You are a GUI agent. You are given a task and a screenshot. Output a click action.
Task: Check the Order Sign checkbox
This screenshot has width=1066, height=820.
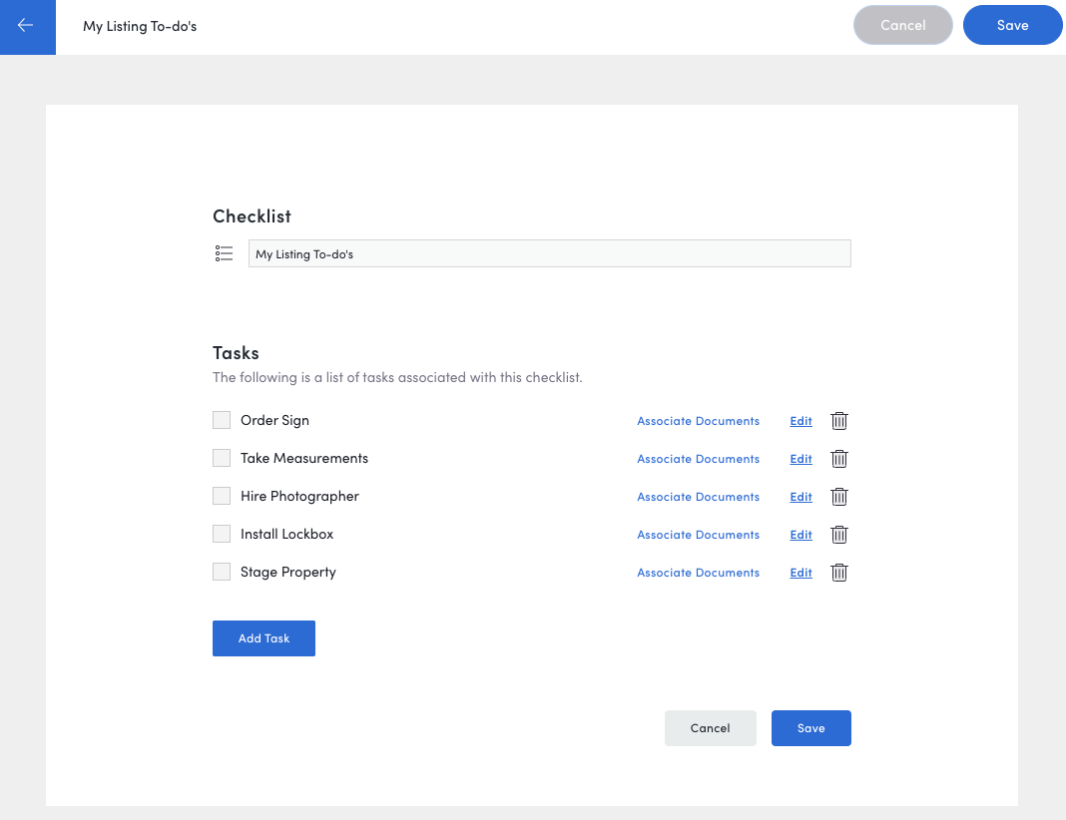tap(222, 420)
